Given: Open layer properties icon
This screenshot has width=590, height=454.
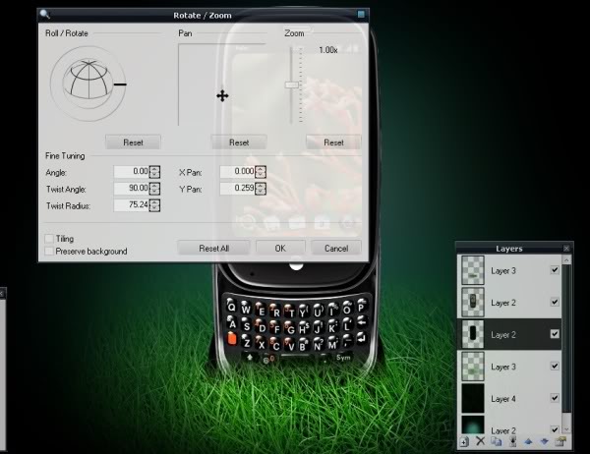Looking at the screenshot, I should pos(560,441).
